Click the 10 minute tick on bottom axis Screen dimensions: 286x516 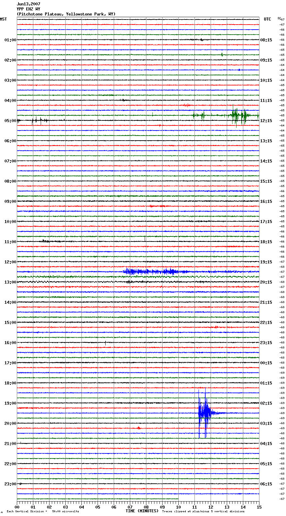tap(178, 507)
